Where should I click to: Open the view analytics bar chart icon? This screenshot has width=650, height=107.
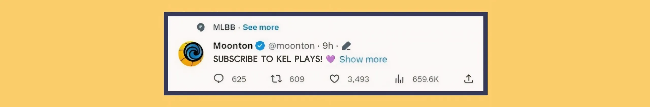coord(399,79)
